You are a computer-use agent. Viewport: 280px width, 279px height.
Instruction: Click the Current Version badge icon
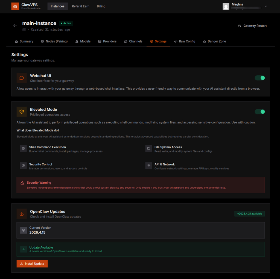[24, 230]
